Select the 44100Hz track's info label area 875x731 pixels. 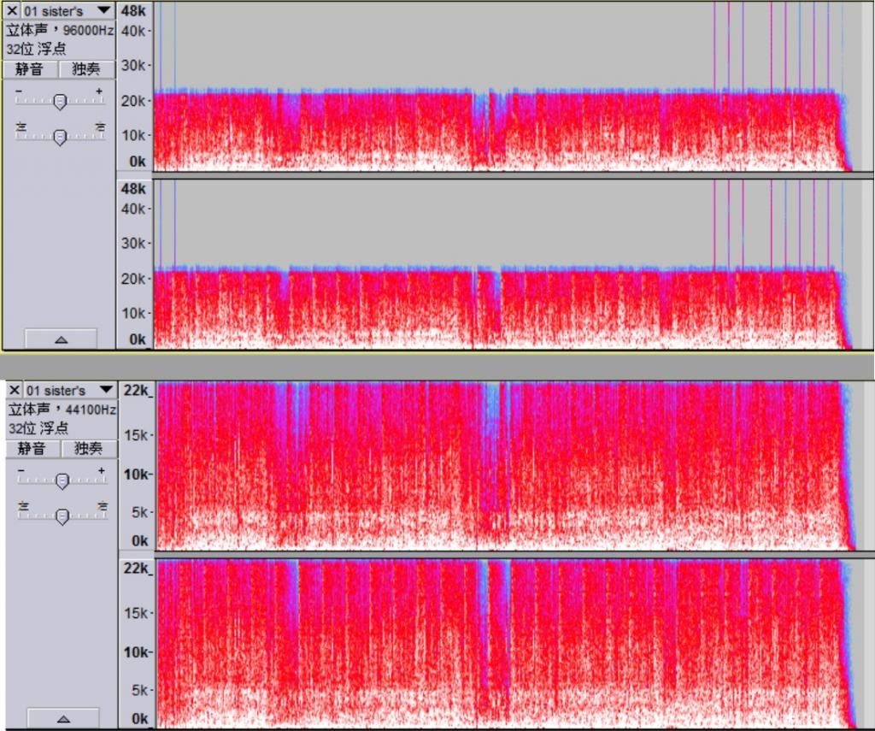pyautogui.click(x=60, y=419)
